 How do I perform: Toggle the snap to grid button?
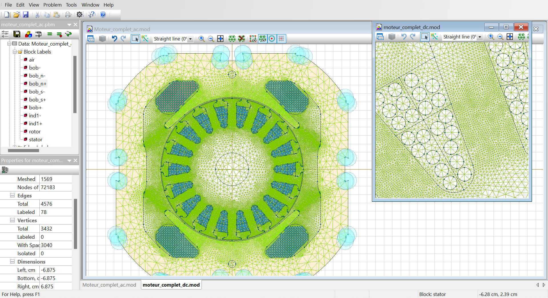(x=272, y=39)
